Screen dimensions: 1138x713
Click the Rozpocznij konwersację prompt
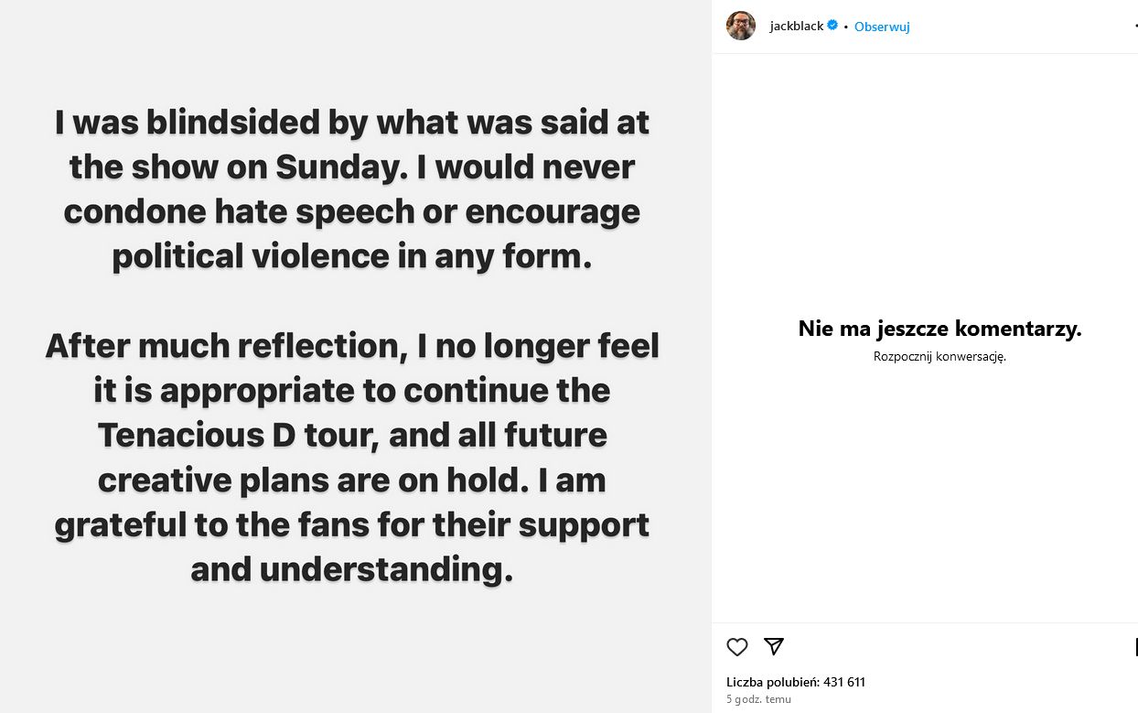pyautogui.click(x=939, y=357)
